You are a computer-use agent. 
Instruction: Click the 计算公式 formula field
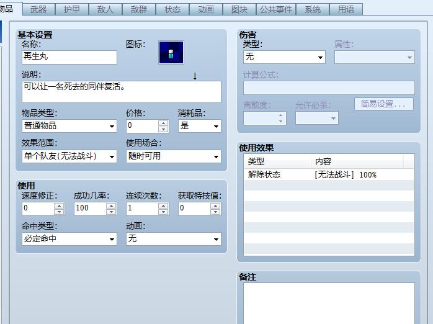tap(329, 88)
